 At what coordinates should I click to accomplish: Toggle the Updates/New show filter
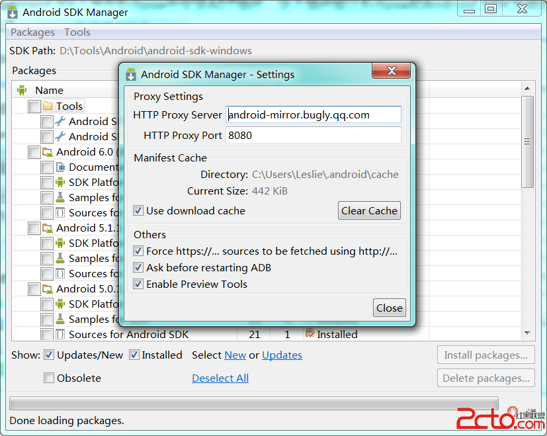coord(49,355)
